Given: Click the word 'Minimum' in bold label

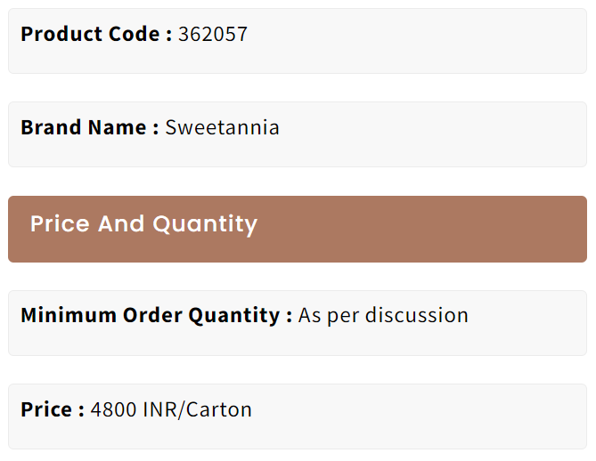Looking at the screenshot, I should (x=69, y=315).
